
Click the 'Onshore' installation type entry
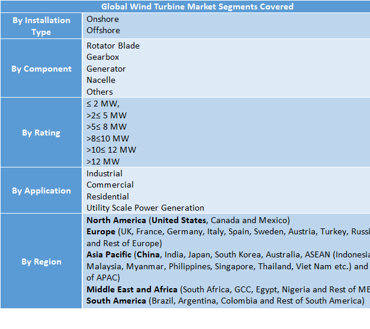coord(103,19)
